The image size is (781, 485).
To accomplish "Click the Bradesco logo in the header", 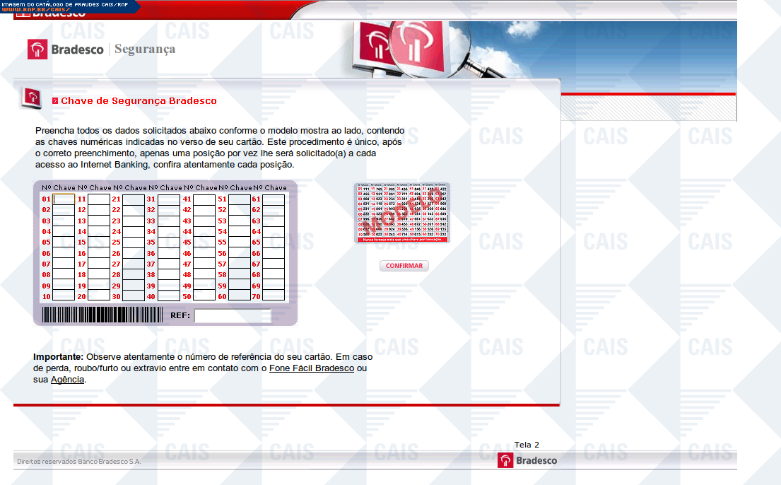I will [65, 49].
